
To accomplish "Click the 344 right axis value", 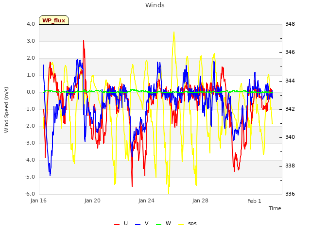I will point(290,81).
